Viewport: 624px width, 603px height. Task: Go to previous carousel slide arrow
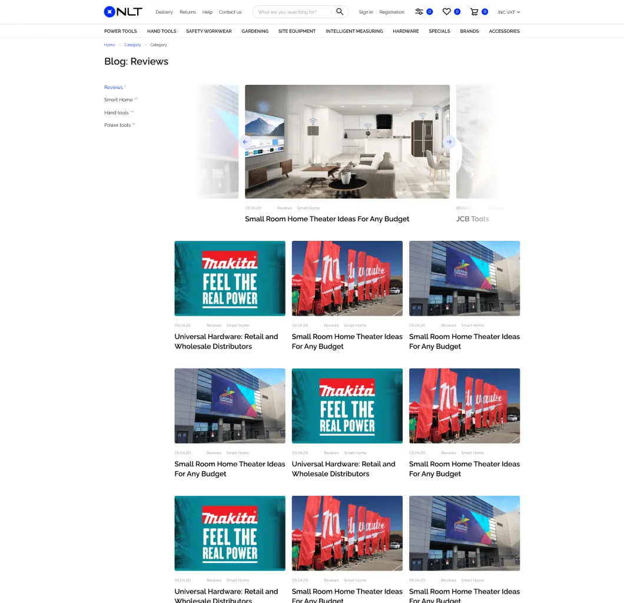point(245,142)
